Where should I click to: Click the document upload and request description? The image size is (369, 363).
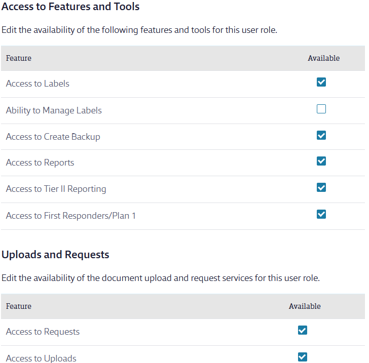click(x=161, y=278)
